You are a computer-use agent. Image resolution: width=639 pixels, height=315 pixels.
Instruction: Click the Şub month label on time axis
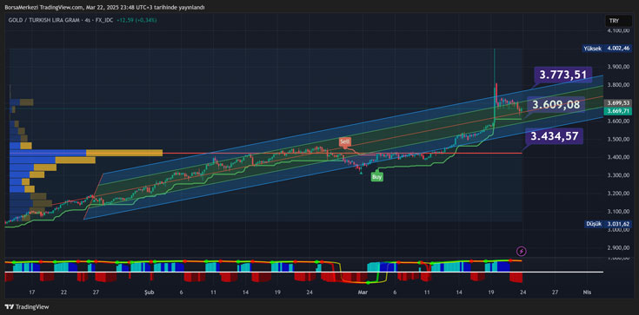pyautogui.click(x=150, y=292)
